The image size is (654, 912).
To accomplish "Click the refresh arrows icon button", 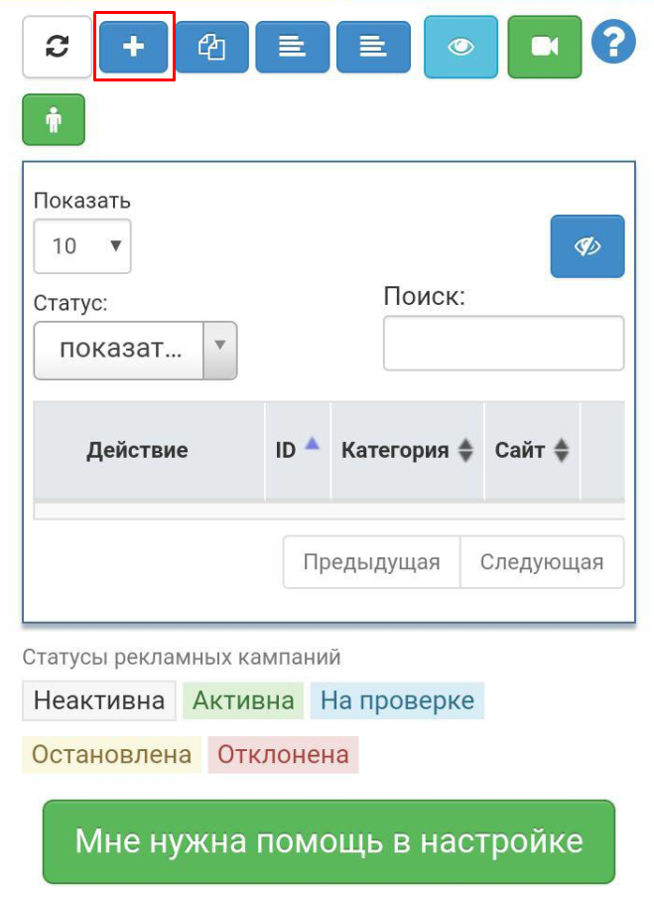I will [x=58, y=47].
